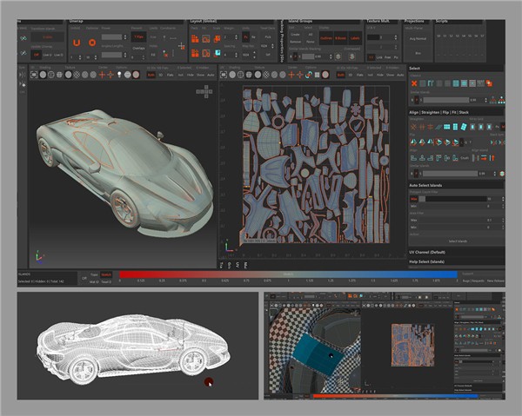Click the Polygon Count Max stepper arrows

(502, 199)
